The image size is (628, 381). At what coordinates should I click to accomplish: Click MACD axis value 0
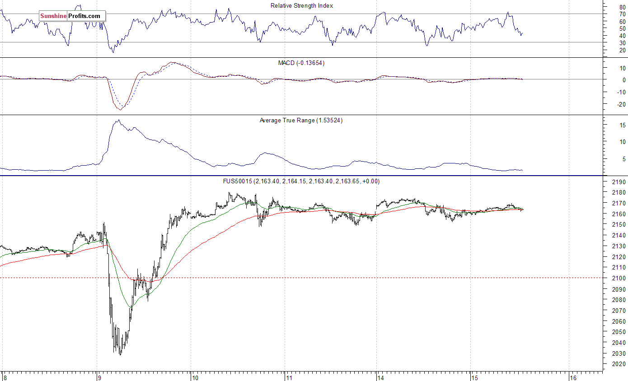click(x=624, y=80)
